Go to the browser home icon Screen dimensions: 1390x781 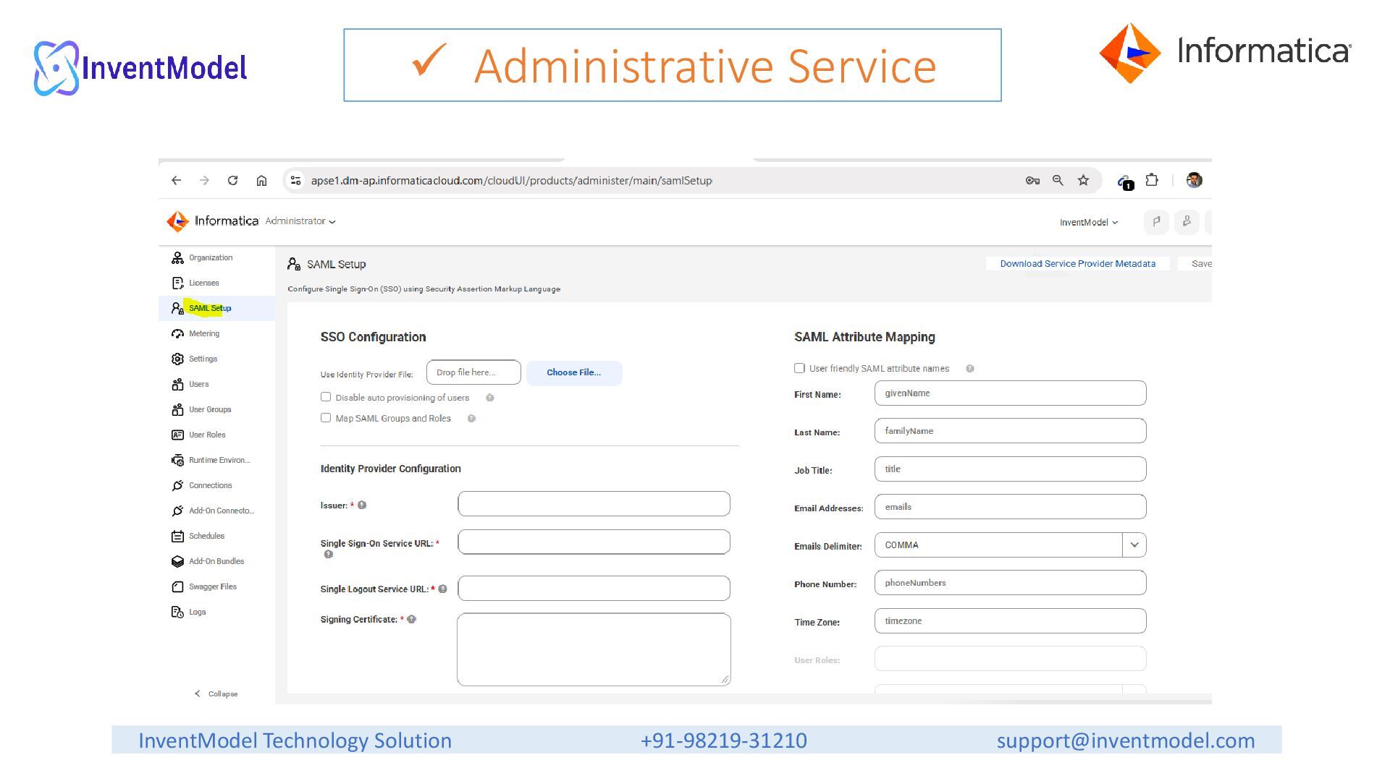coord(261,181)
